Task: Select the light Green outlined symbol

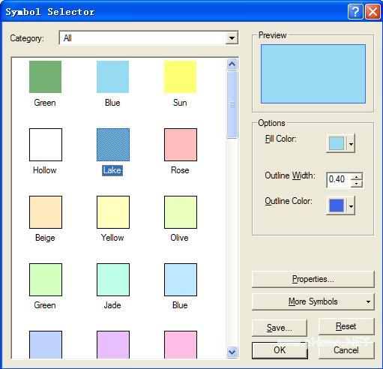Action: [x=46, y=280]
